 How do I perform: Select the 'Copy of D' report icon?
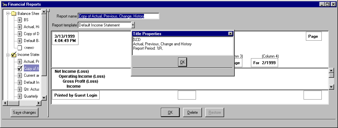(20, 34)
